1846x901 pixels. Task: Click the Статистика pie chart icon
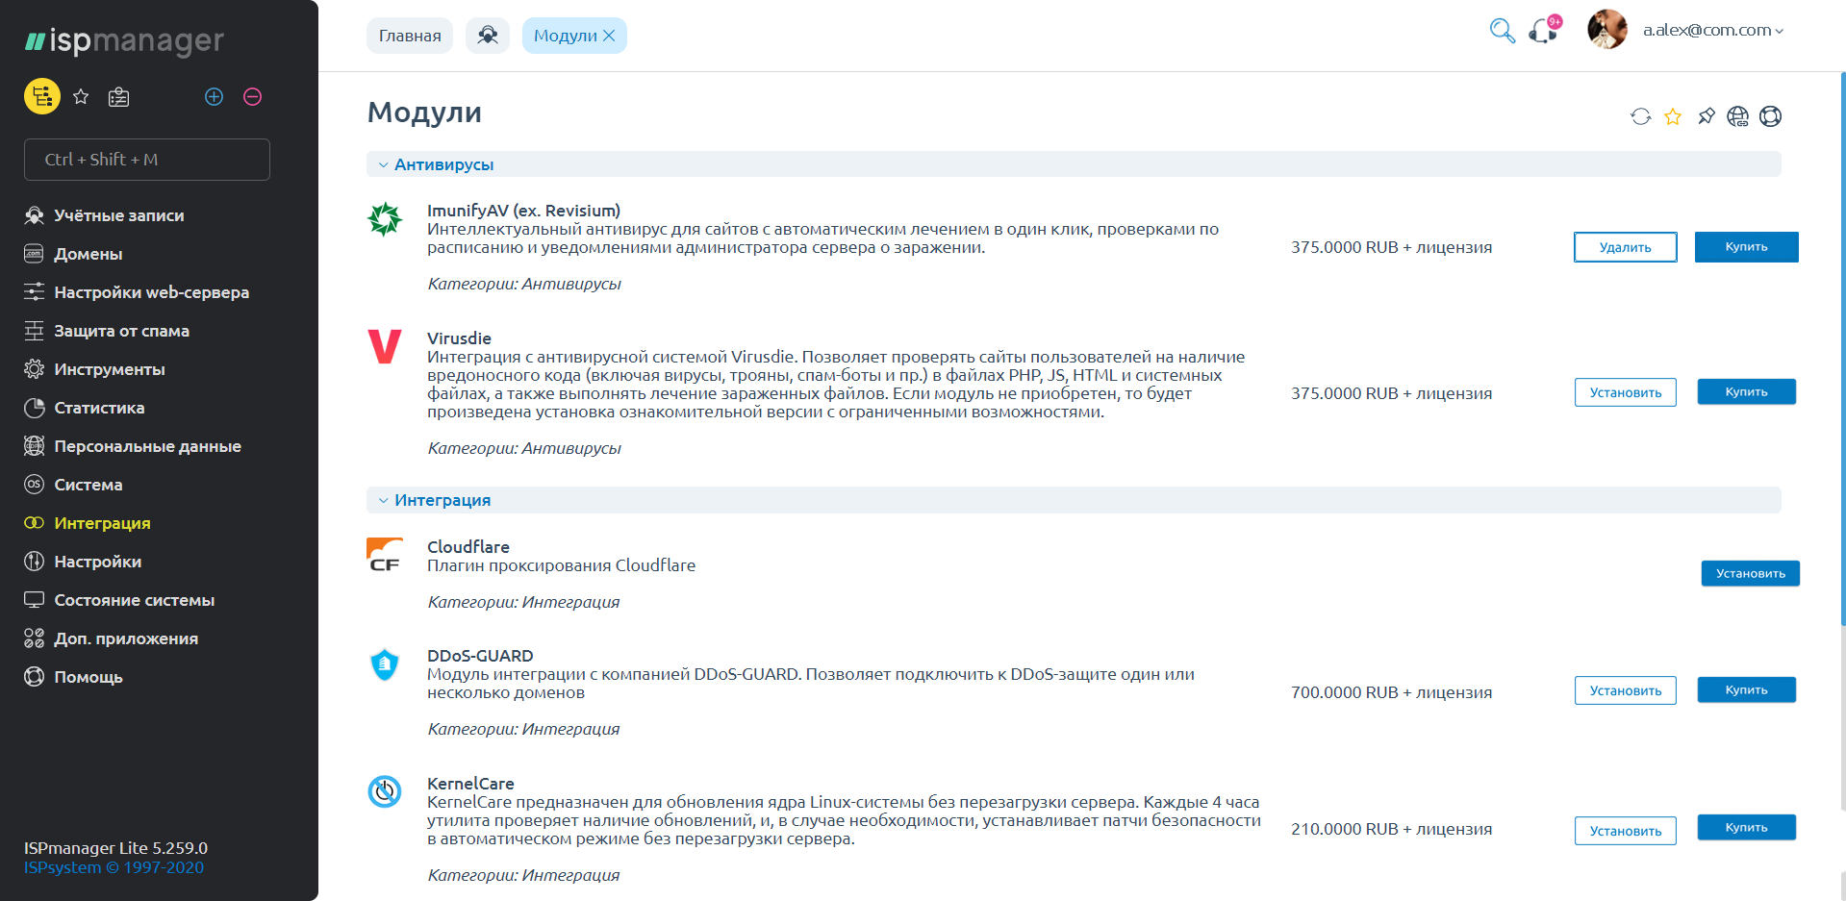35,408
